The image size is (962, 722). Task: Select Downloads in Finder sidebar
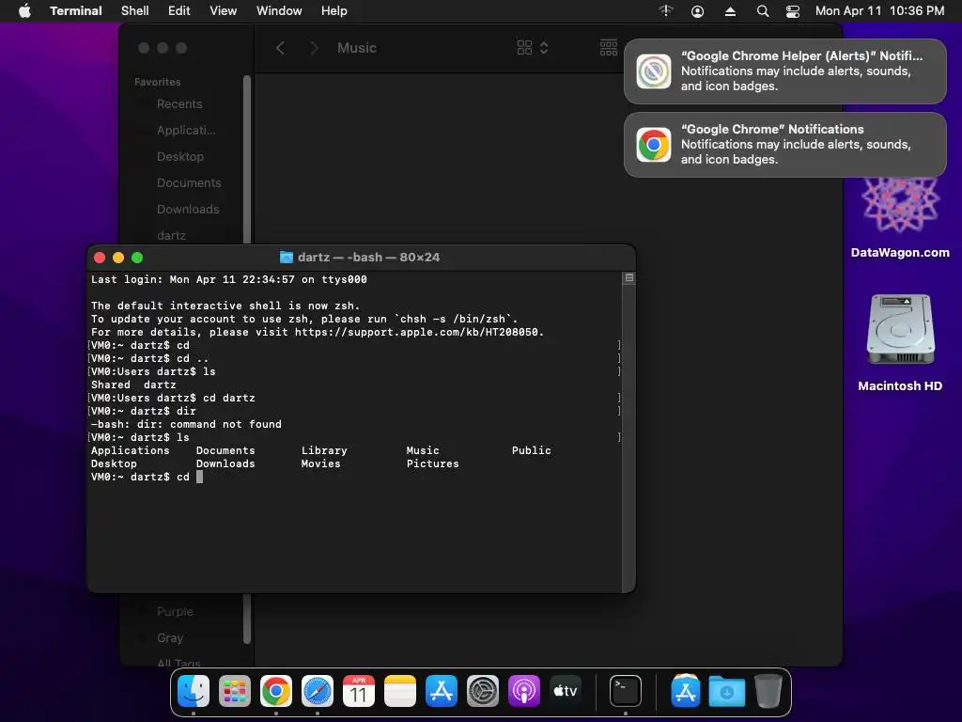pyautogui.click(x=188, y=210)
